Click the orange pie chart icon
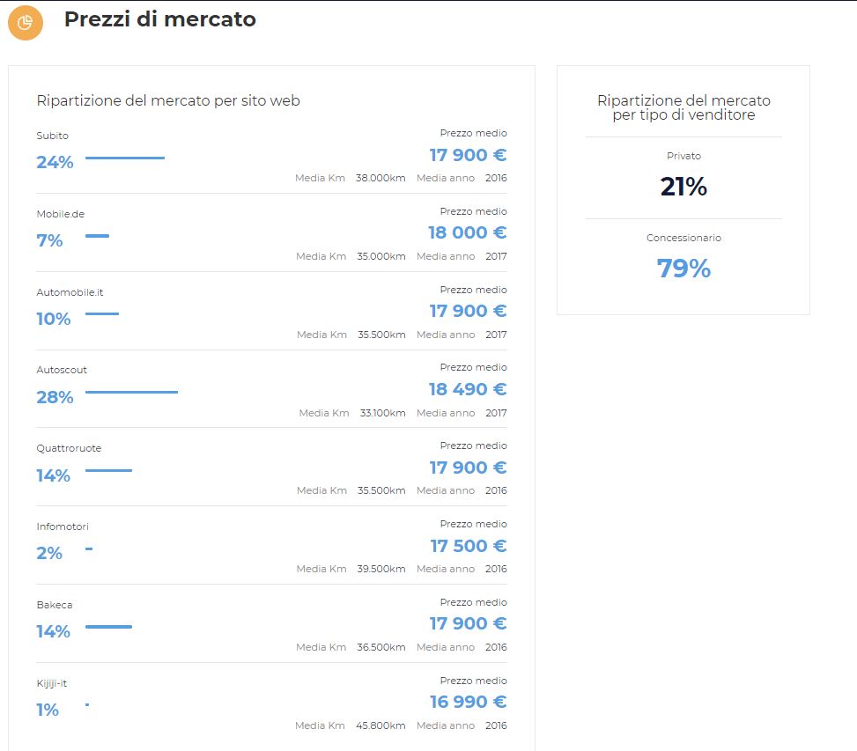Screen dimensions: 857x751 tap(26, 22)
